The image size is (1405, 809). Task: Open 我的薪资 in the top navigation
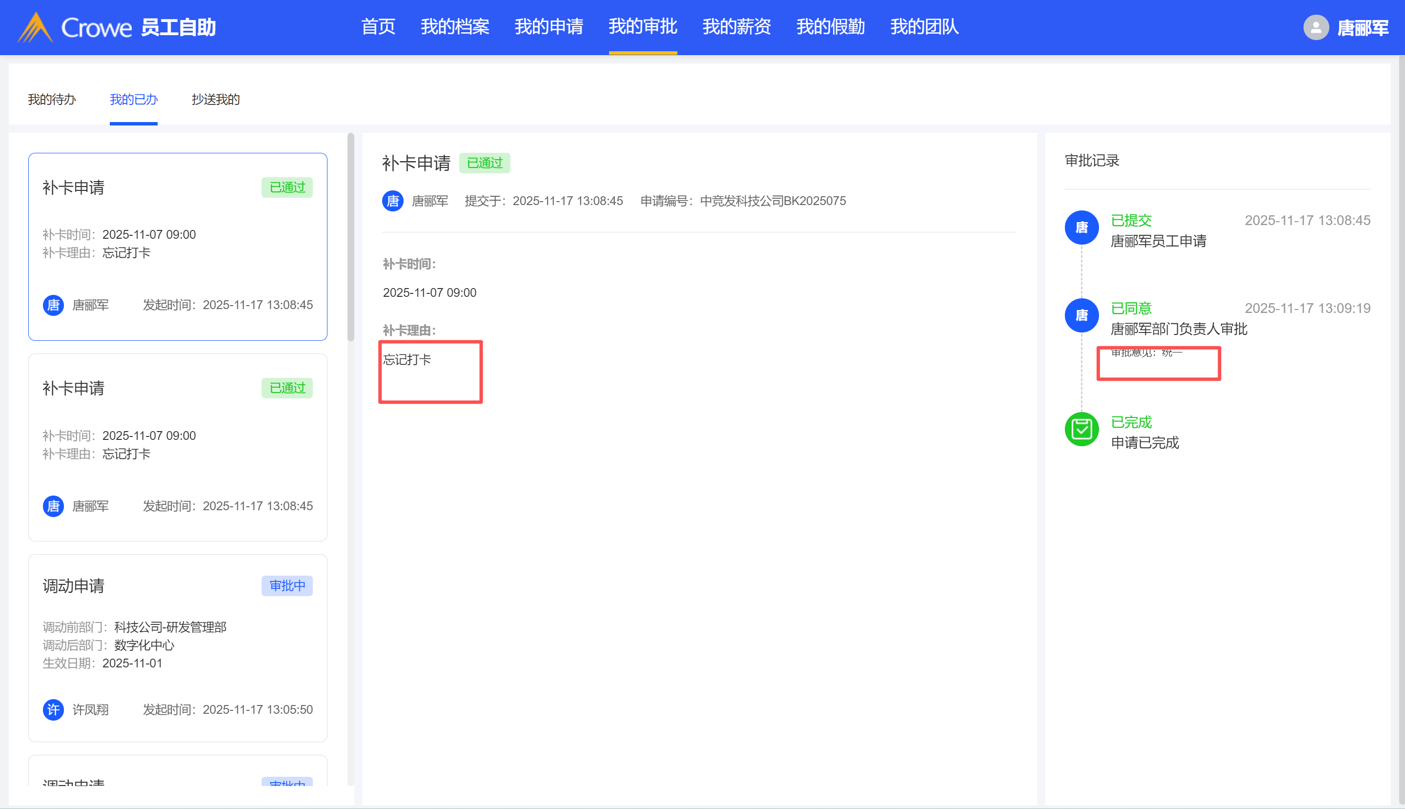736,27
